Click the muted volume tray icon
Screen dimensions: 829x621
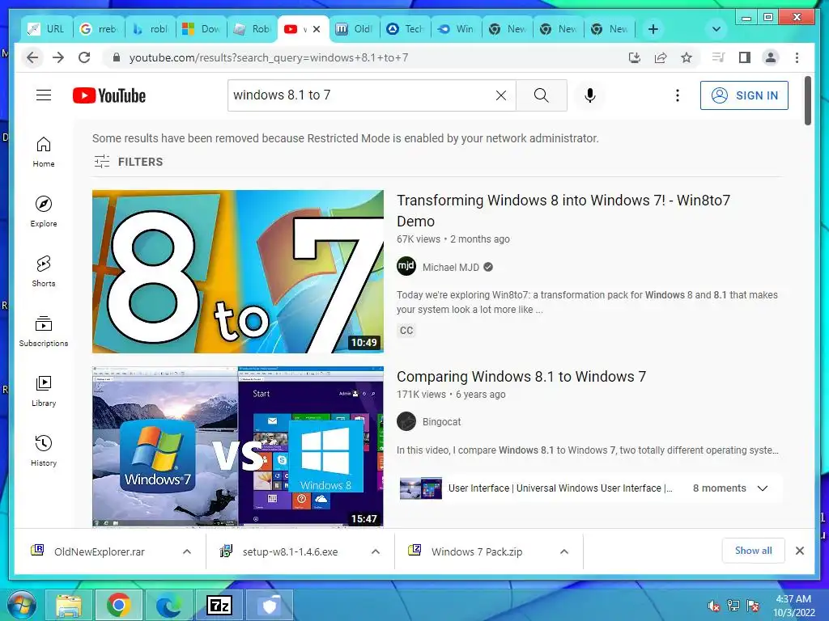click(713, 606)
